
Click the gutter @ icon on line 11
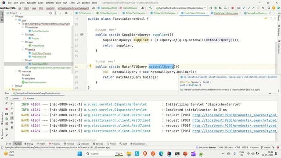[82, 35]
